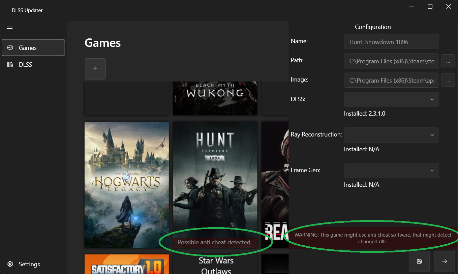Select the Satisfactory 1.0 game cover
The width and height of the screenshot is (458, 274).
(x=127, y=264)
